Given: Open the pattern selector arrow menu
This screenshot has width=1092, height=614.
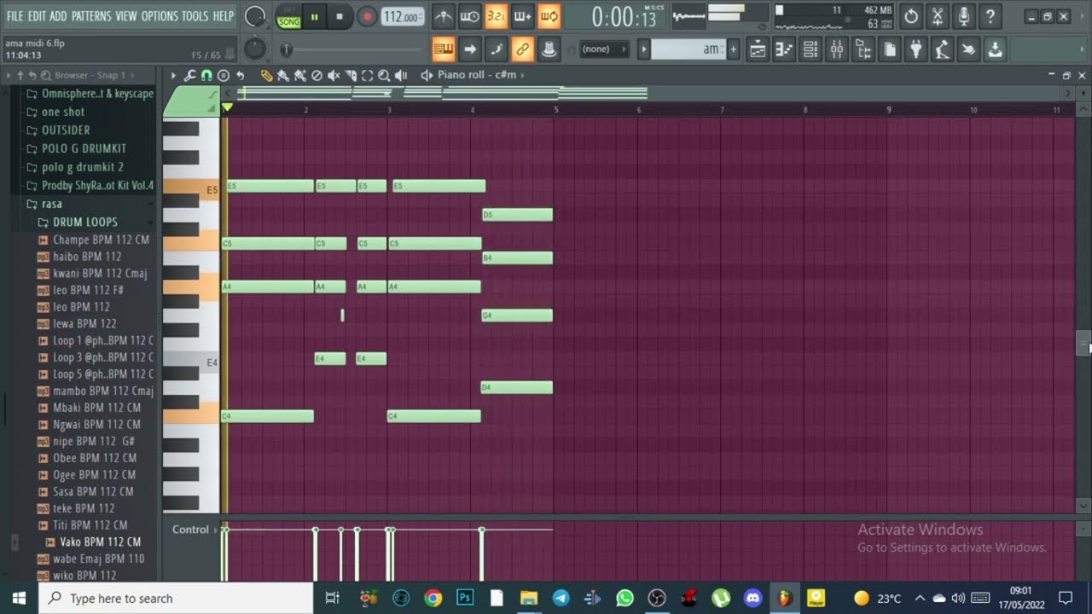Looking at the screenshot, I should (644, 49).
